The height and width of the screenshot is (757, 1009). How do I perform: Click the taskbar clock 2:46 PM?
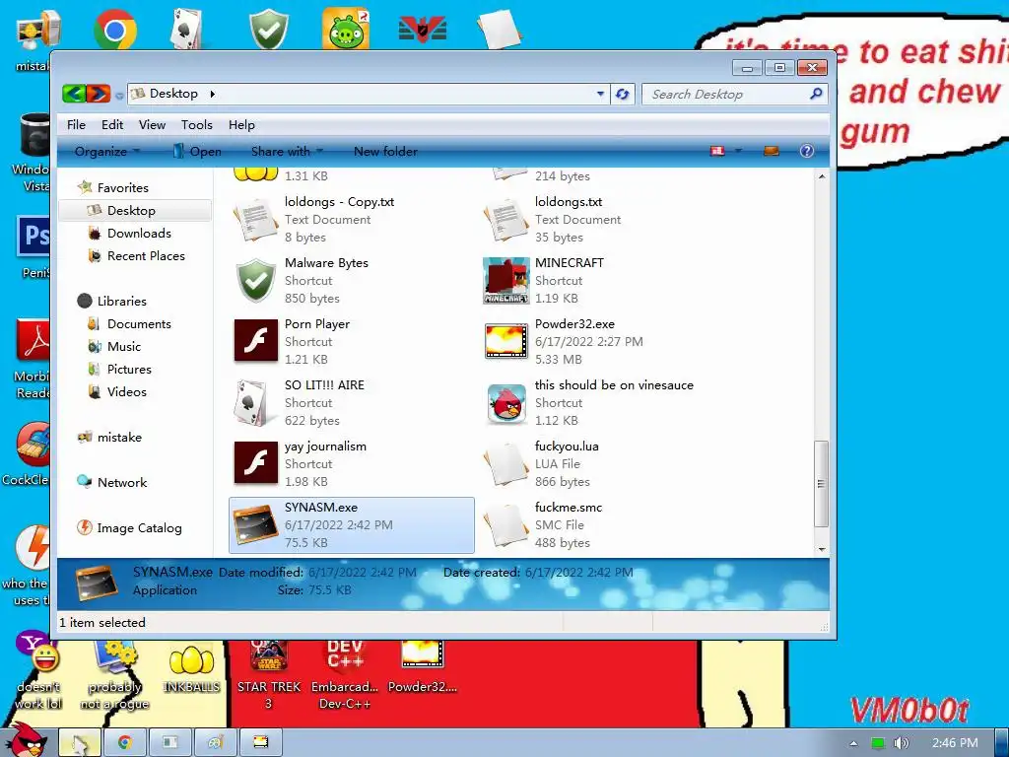coord(955,743)
